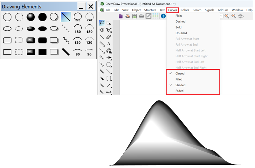Image resolution: width=255 pixels, height=168 pixels.
Task: Pick the dashed circle drawing element
Action: 19,16
